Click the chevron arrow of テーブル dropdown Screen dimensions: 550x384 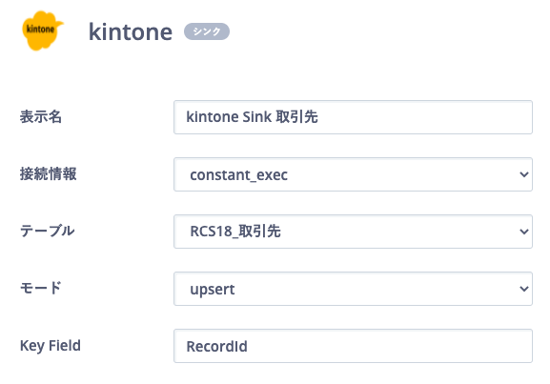click(x=523, y=232)
